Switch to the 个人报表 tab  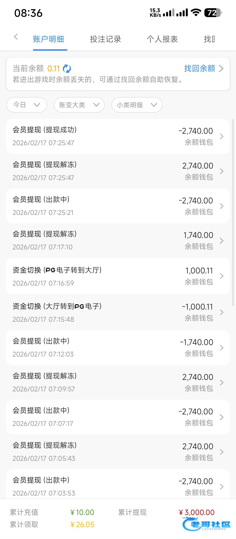point(162,39)
